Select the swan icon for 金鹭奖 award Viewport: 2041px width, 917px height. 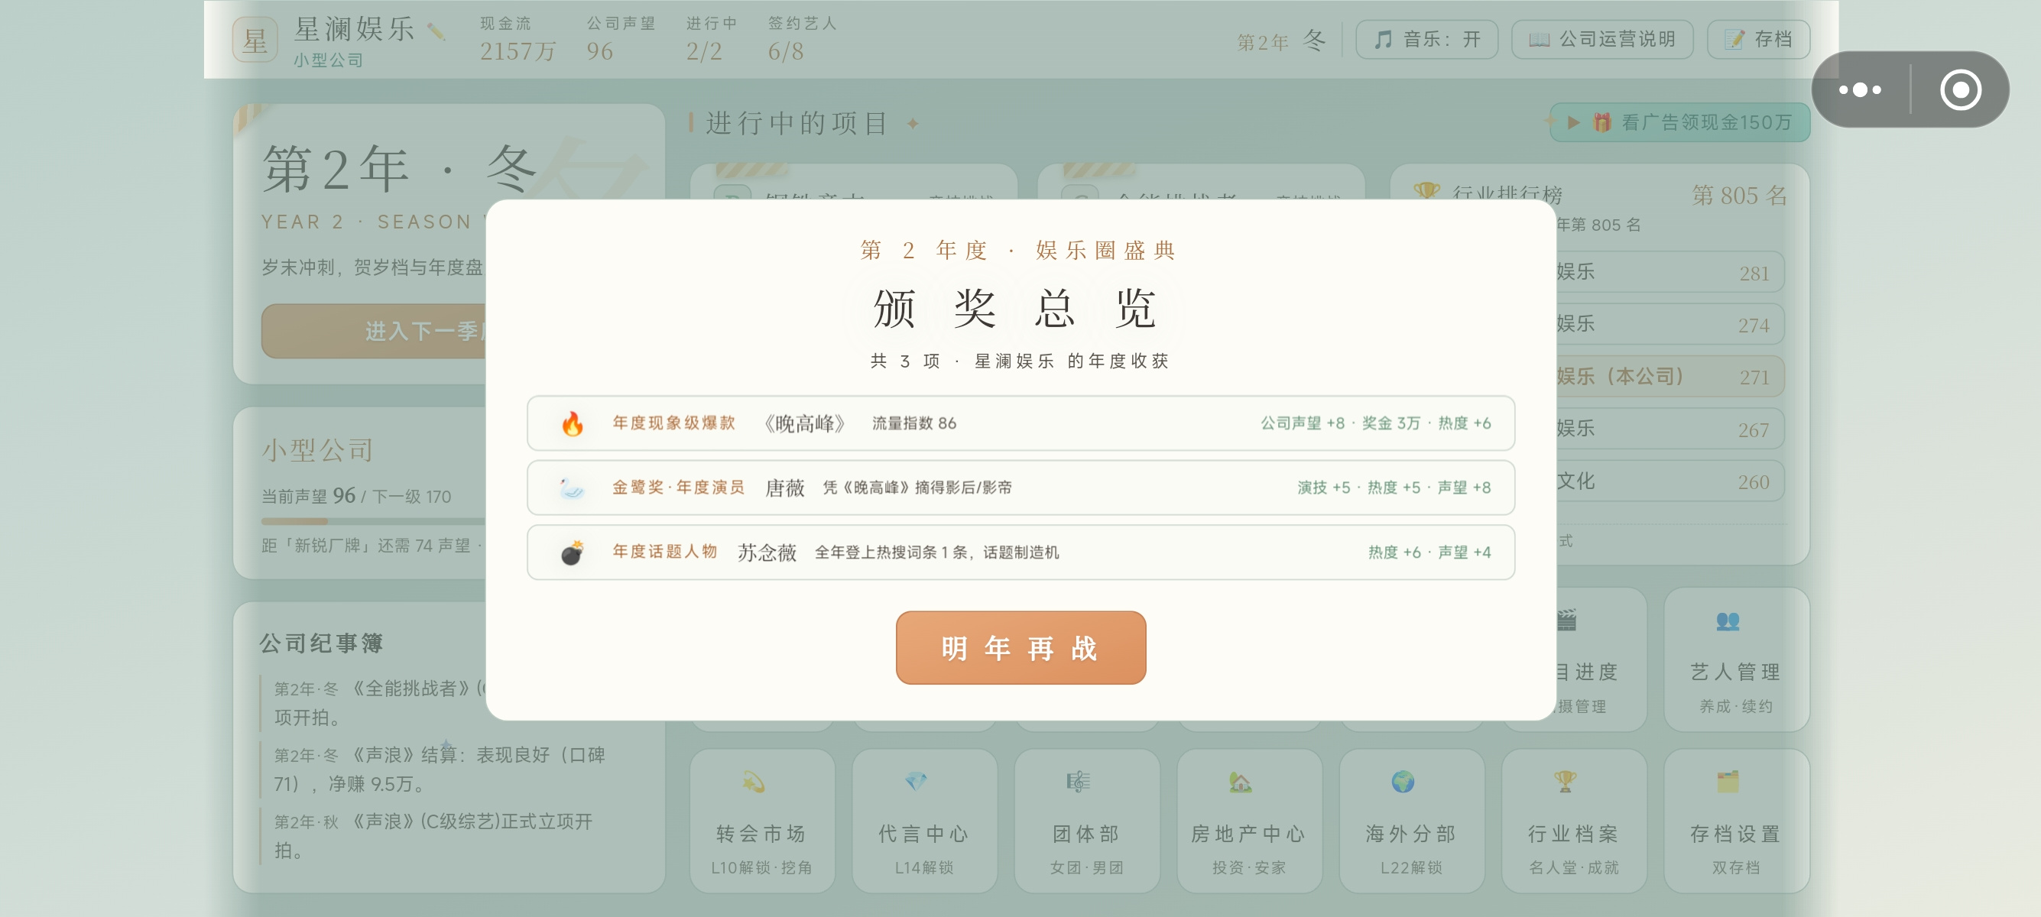[572, 488]
